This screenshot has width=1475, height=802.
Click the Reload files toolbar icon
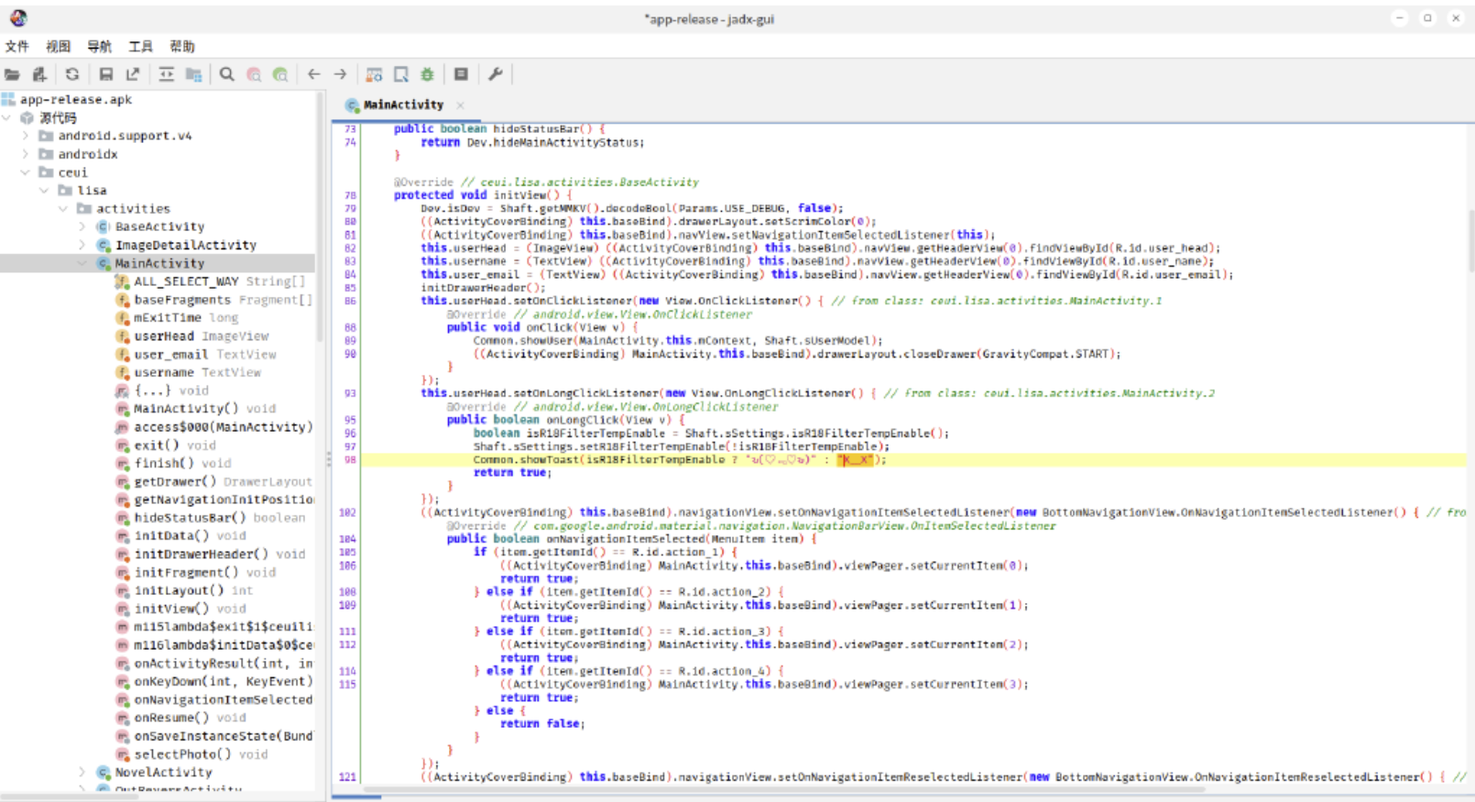(x=72, y=74)
